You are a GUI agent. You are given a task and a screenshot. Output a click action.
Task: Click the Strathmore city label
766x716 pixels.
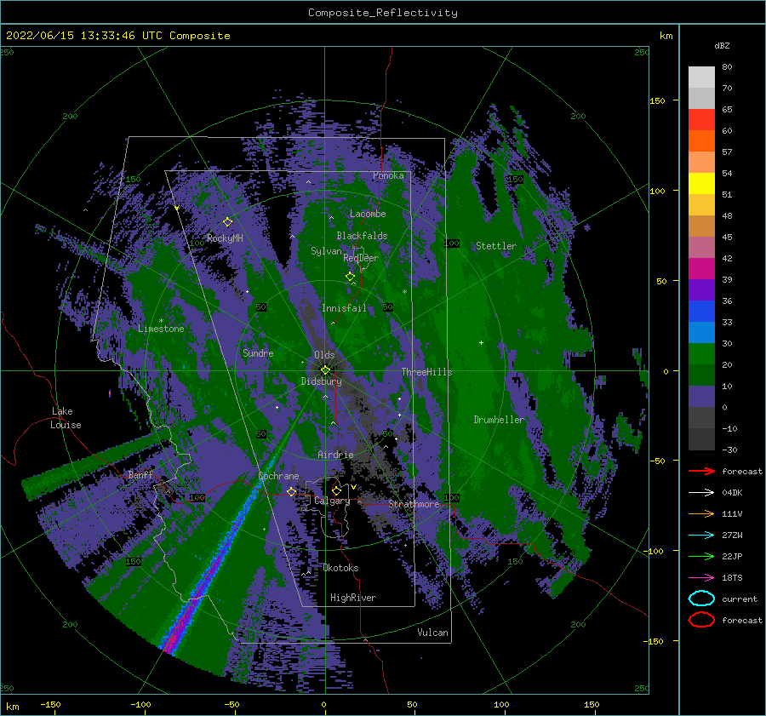point(414,504)
